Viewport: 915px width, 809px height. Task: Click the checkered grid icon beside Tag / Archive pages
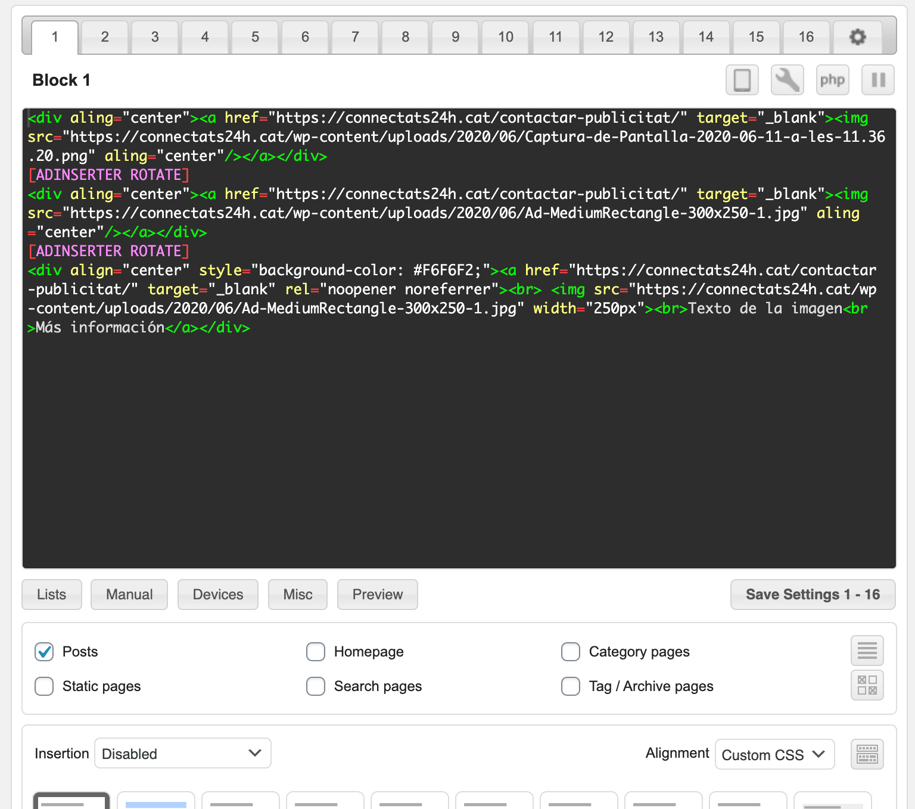(x=867, y=685)
